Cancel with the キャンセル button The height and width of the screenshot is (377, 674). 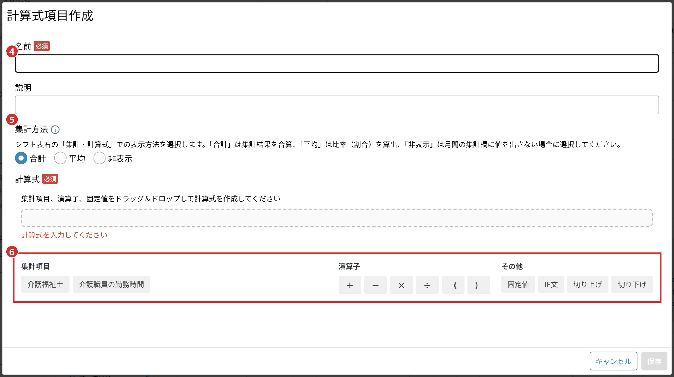coord(613,361)
